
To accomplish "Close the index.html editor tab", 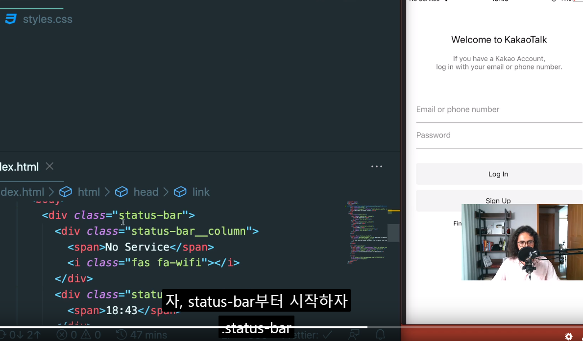I will point(49,166).
